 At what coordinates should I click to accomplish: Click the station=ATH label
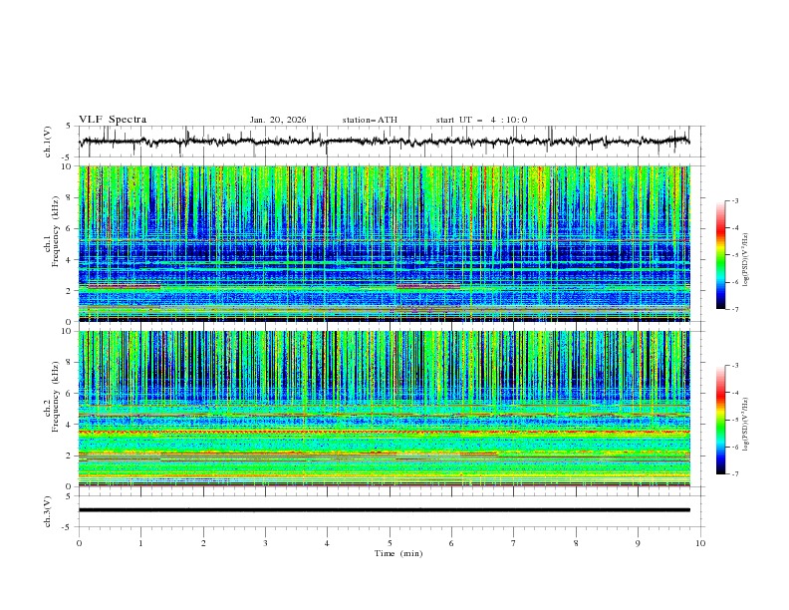point(370,120)
